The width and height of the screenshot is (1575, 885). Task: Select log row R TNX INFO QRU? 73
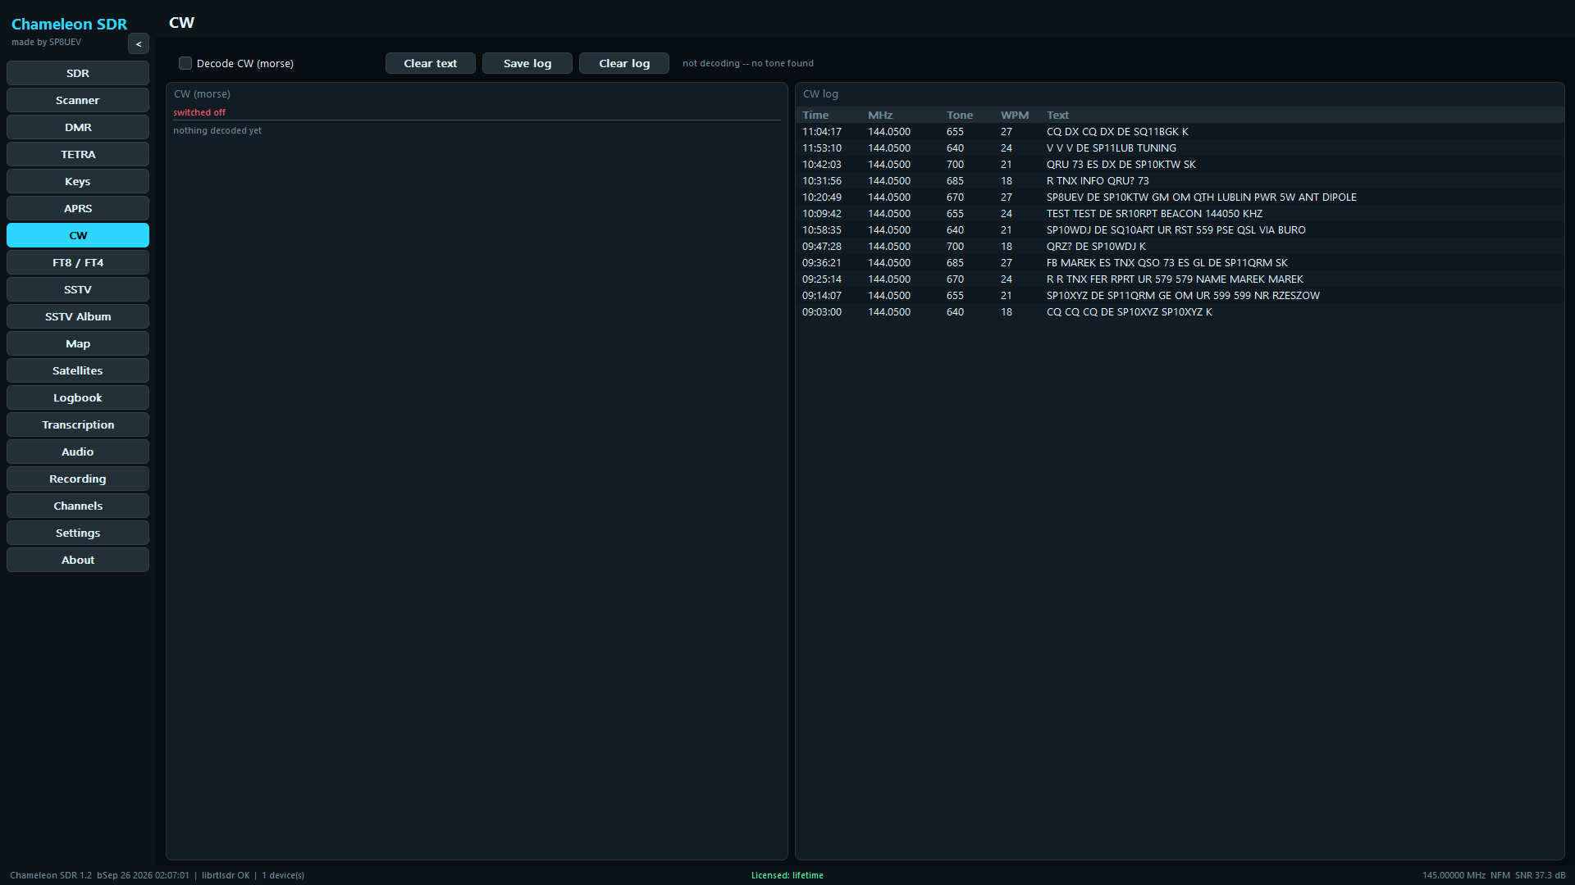pyautogui.click(x=1180, y=180)
